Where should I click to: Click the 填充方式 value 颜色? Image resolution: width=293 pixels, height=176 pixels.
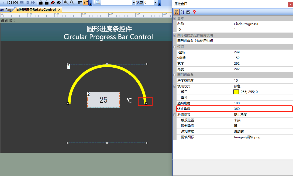263,86
